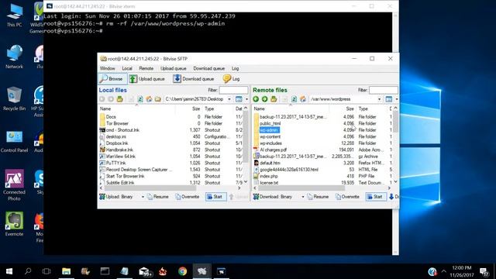Screen dimensions: 496x279
Task: Open the Log menu
Action: 235,68
